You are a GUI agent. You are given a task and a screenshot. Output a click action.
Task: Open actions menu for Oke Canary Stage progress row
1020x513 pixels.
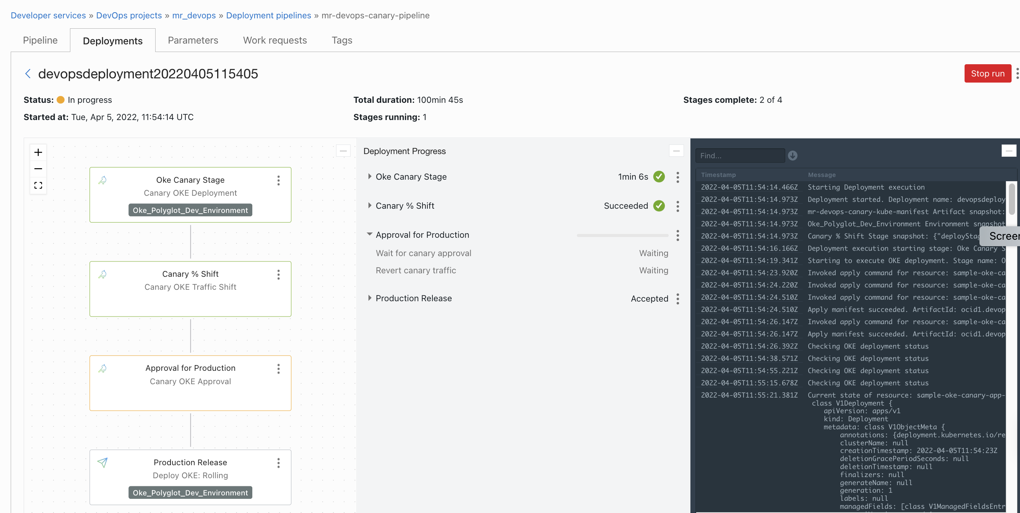(x=677, y=177)
